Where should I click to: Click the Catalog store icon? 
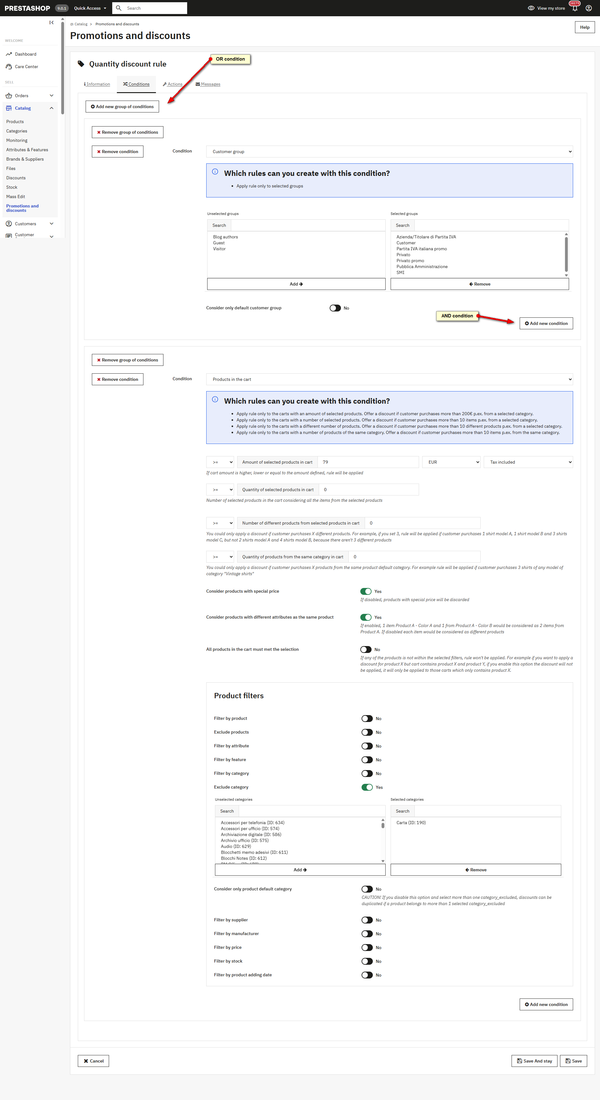[x=8, y=108]
